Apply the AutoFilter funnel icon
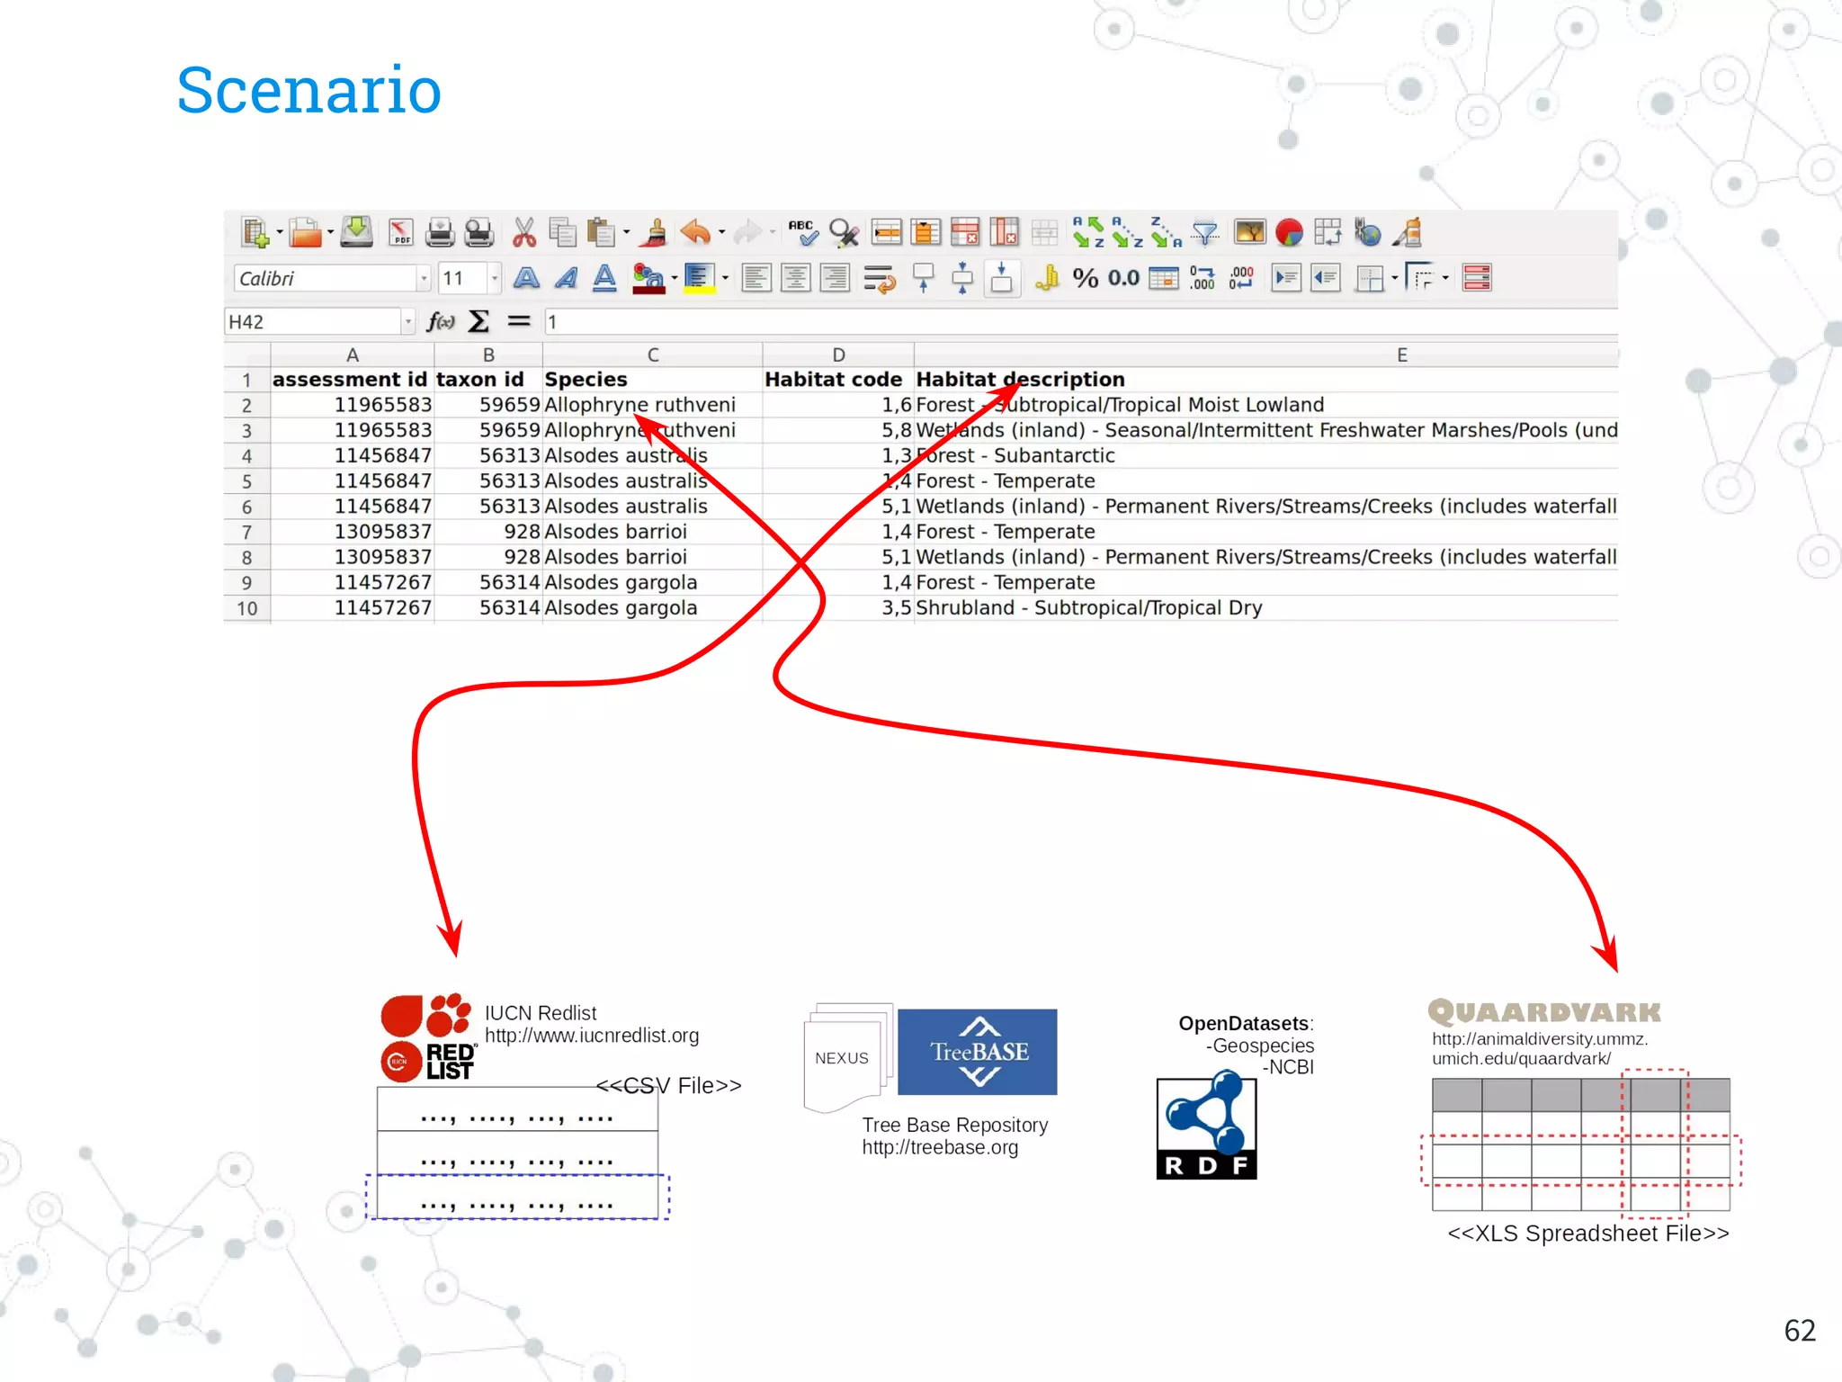1842x1382 pixels. click(x=1204, y=233)
